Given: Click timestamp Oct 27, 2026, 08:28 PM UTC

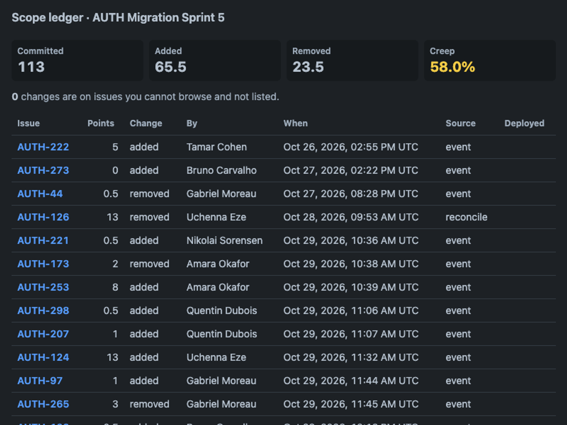Looking at the screenshot, I should tap(351, 194).
